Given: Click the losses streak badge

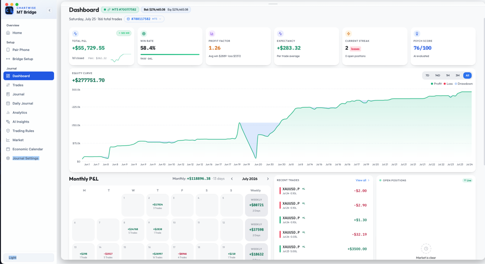Looking at the screenshot, I should pyautogui.click(x=355, y=49).
